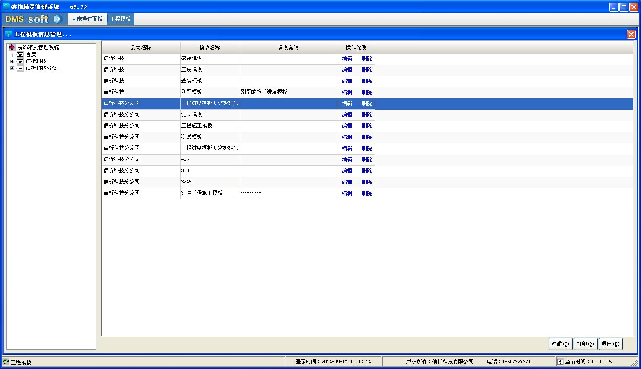Expand the 信析科技分公司 tree node

12,68
